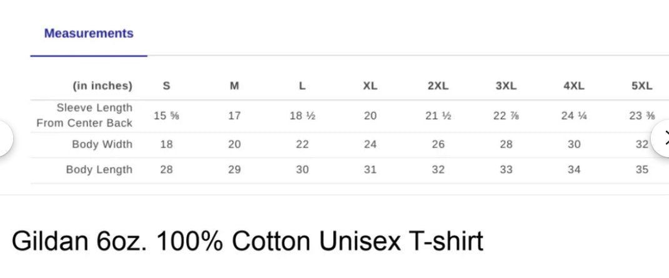The height and width of the screenshot is (278, 669).
Task: Choose the 4XL size column header
Action: coord(574,86)
